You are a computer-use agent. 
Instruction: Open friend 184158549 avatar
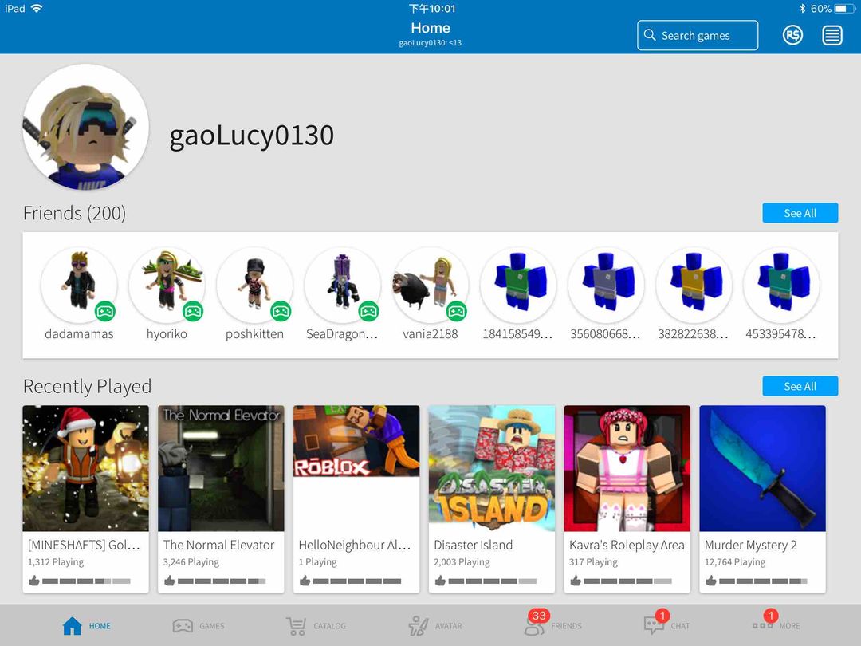click(x=518, y=285)
